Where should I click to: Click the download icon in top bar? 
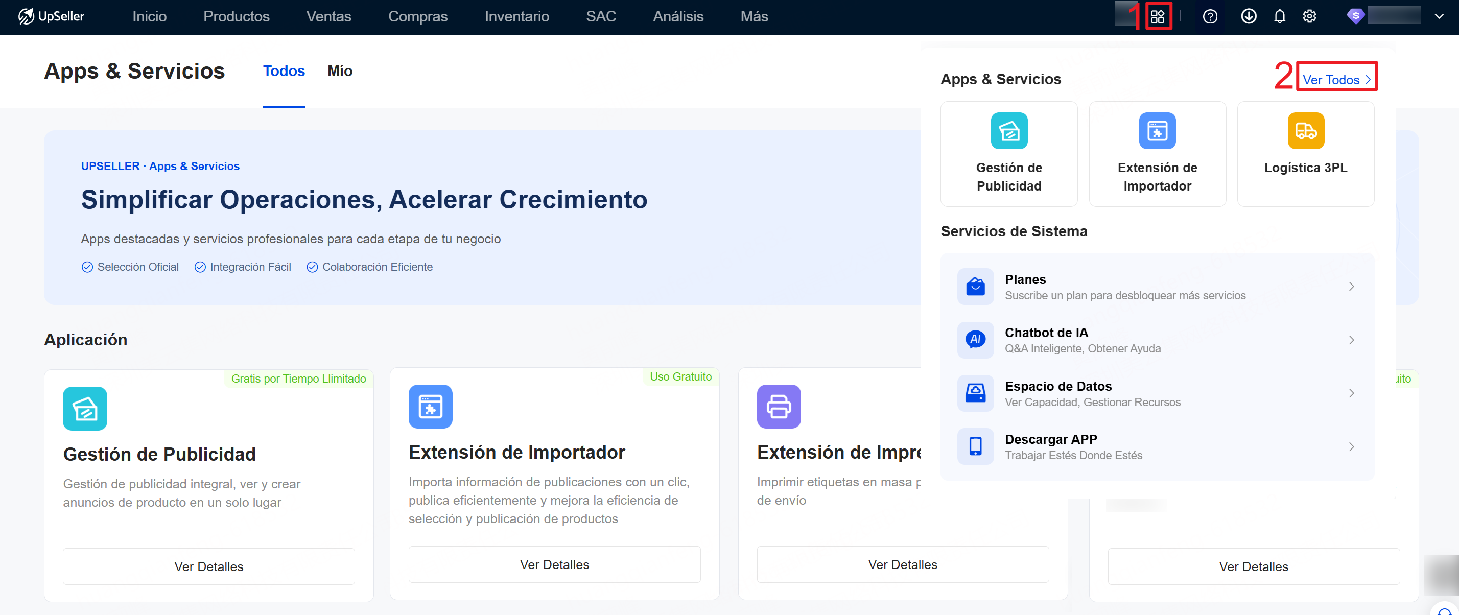tap(1249, 16)
